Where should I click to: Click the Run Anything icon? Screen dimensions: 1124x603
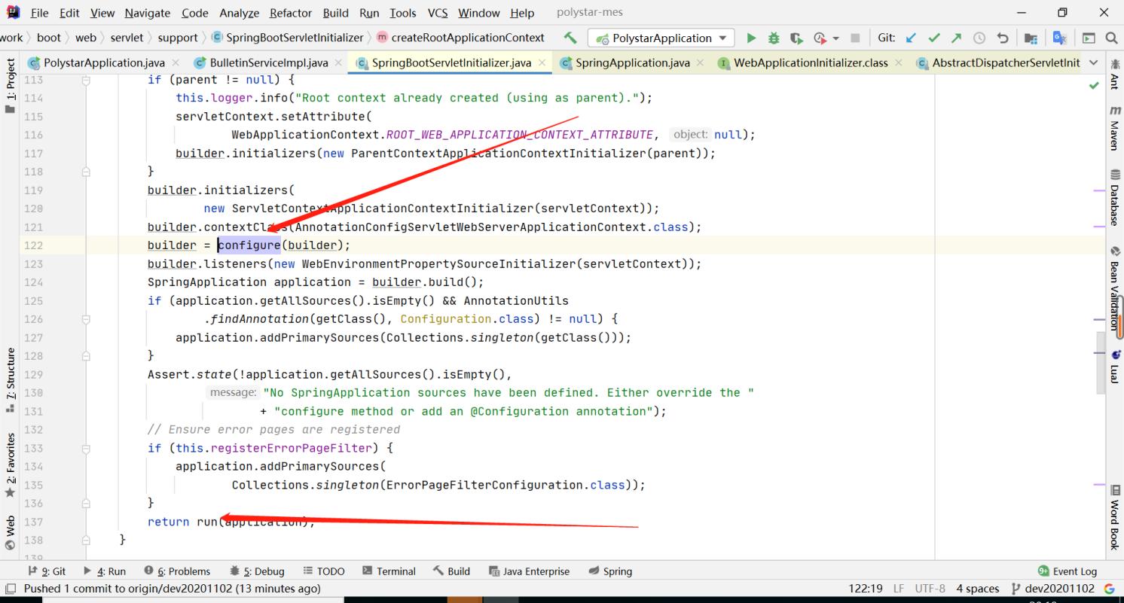point(1089,38)
